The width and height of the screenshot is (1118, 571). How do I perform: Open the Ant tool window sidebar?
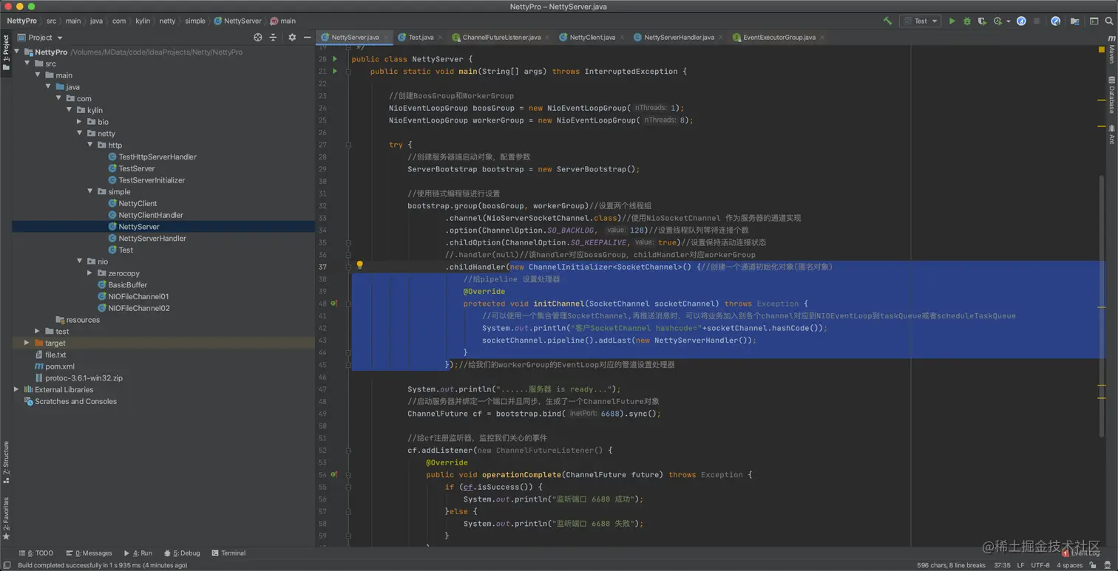coord(1111,134)
